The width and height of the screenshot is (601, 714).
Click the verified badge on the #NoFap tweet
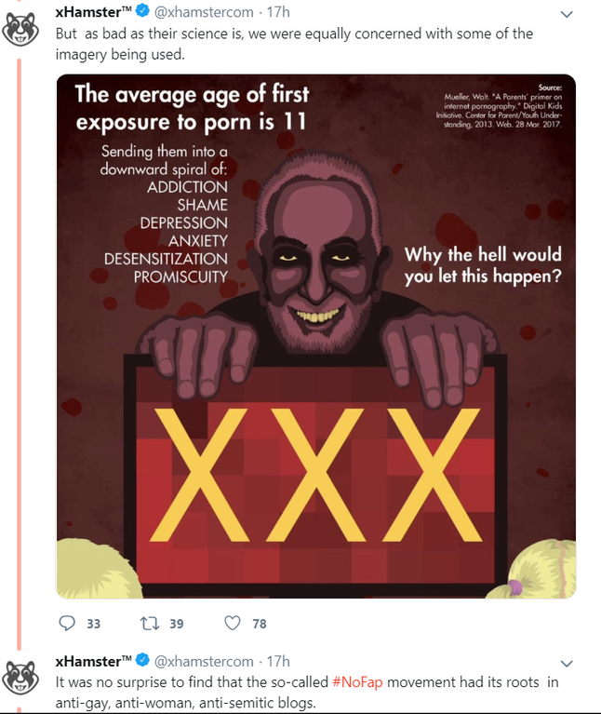(x=143, y=662)
